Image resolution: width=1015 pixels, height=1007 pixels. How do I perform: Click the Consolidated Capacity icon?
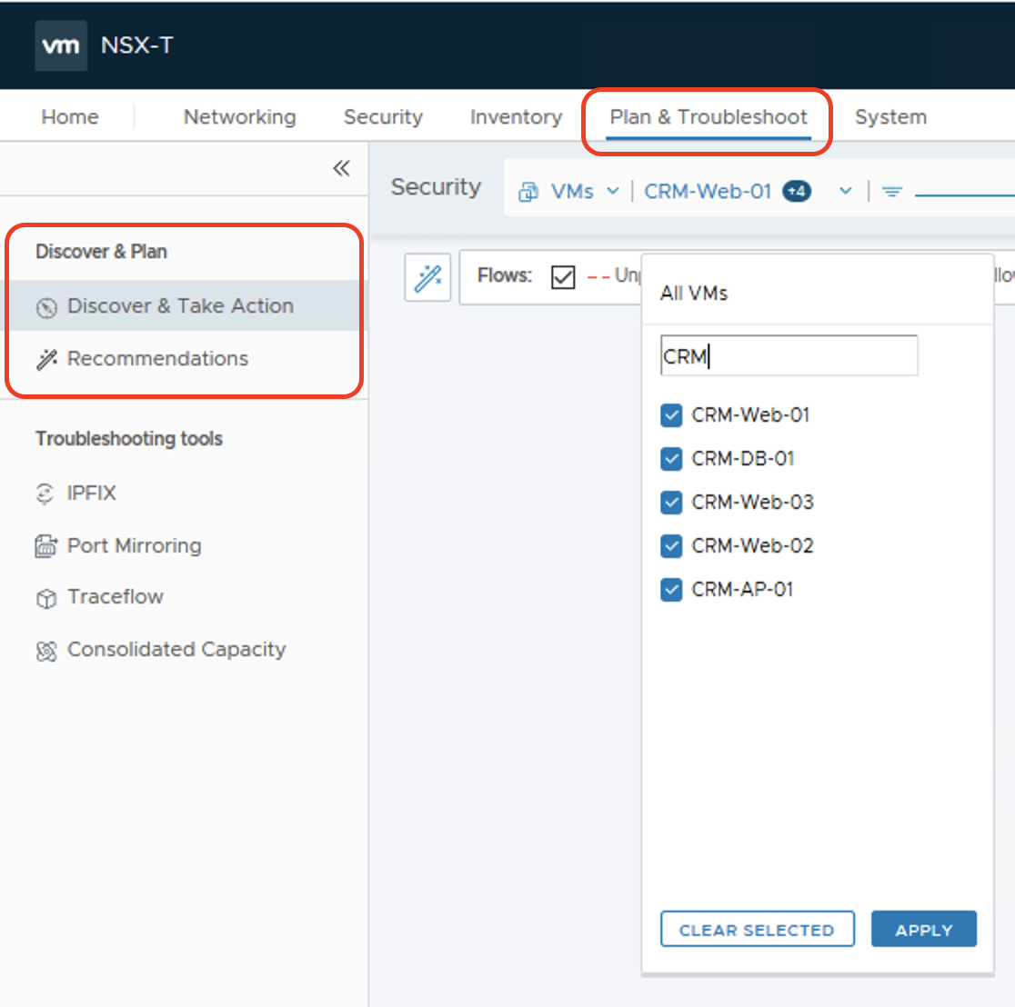coord(46,651)
